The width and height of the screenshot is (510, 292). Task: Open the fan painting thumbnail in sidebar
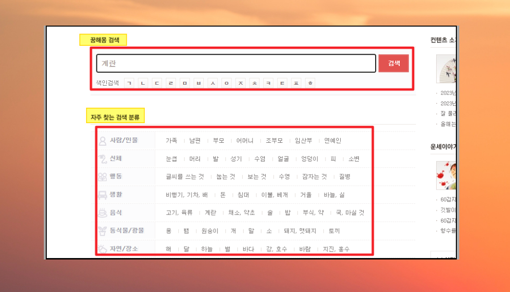[x=446, y=69]
